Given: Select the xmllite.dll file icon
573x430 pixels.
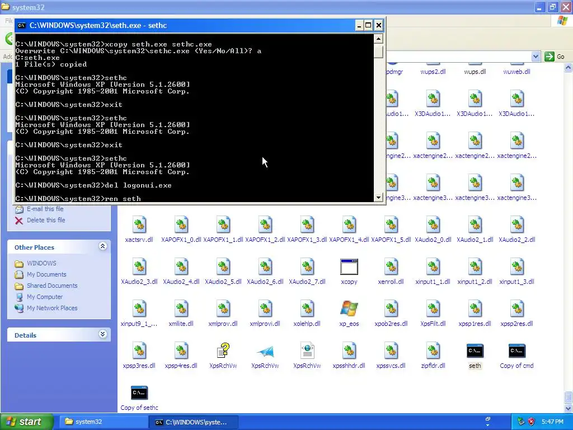Looking at the screenshot, I should (181, 309).
